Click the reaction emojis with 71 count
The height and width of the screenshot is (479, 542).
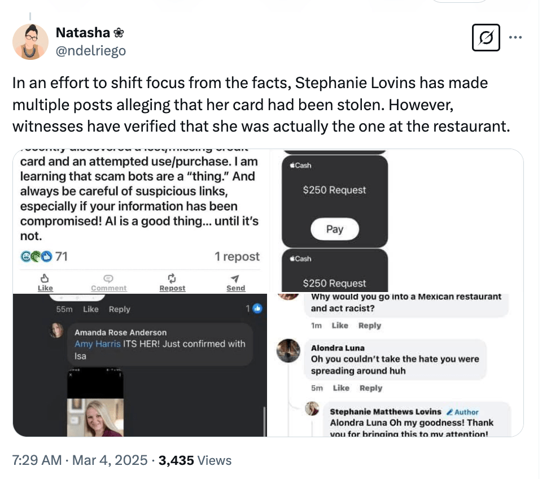(x=44, y=256)
